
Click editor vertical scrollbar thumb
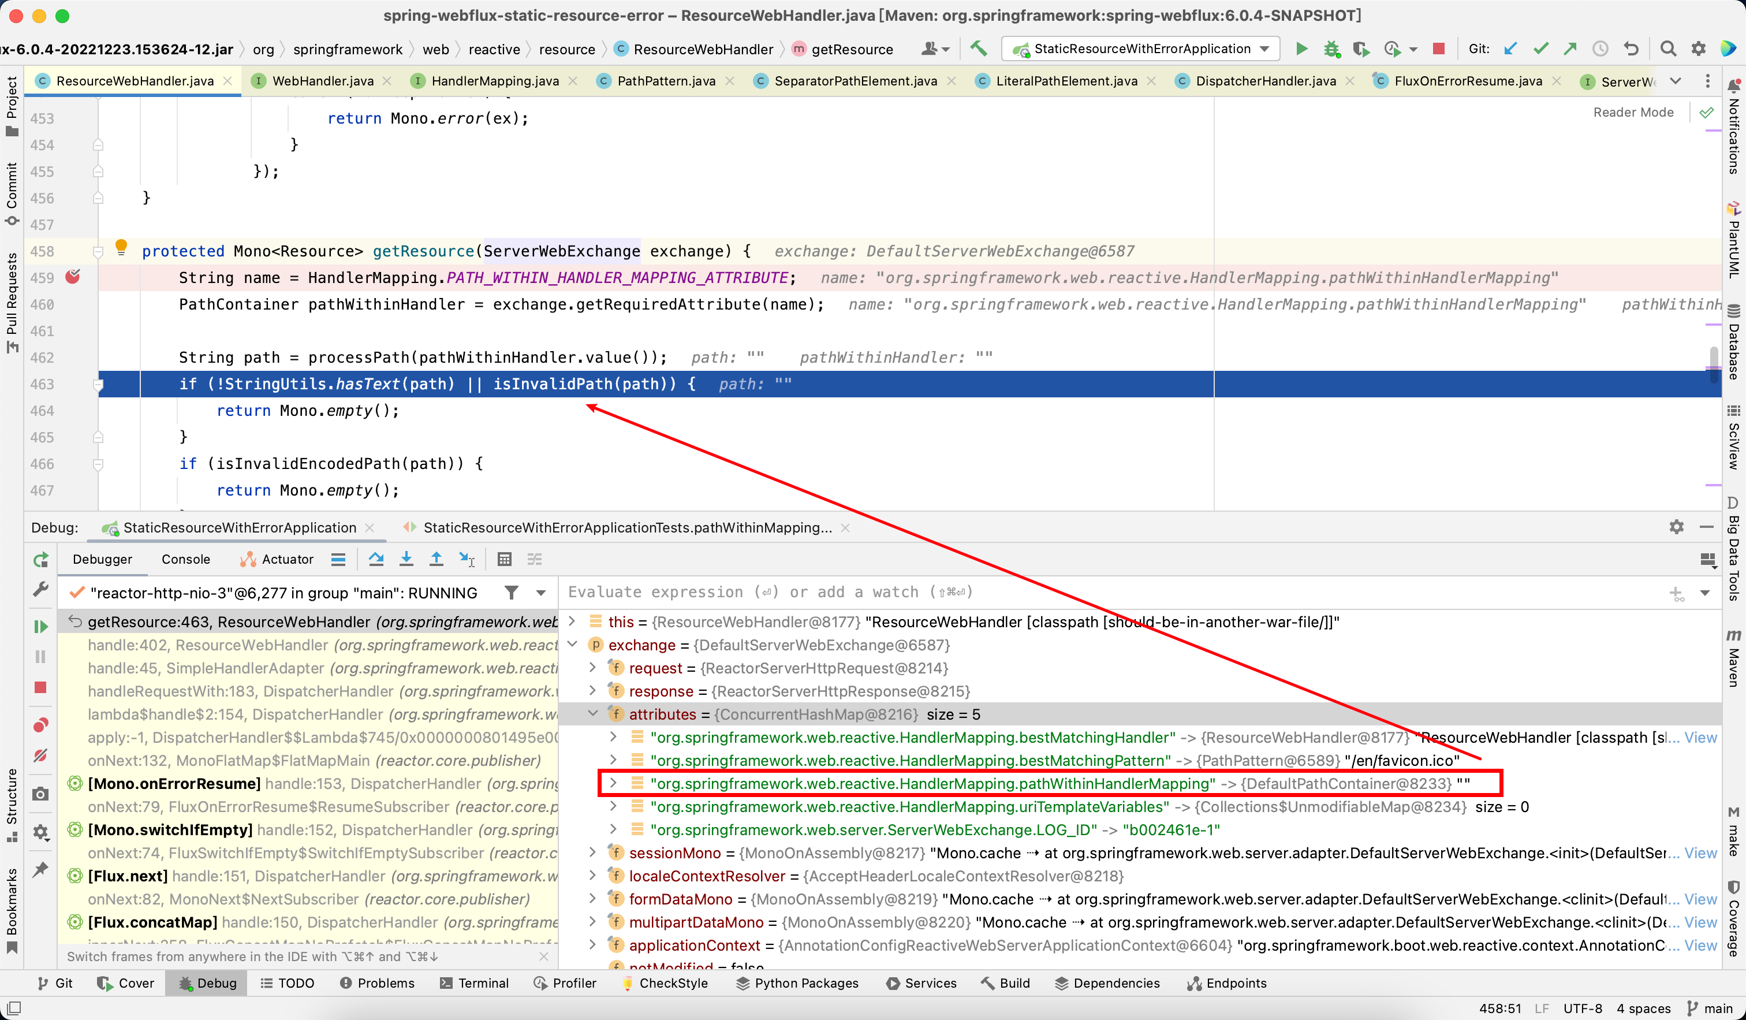click(x=1714, y=365)
